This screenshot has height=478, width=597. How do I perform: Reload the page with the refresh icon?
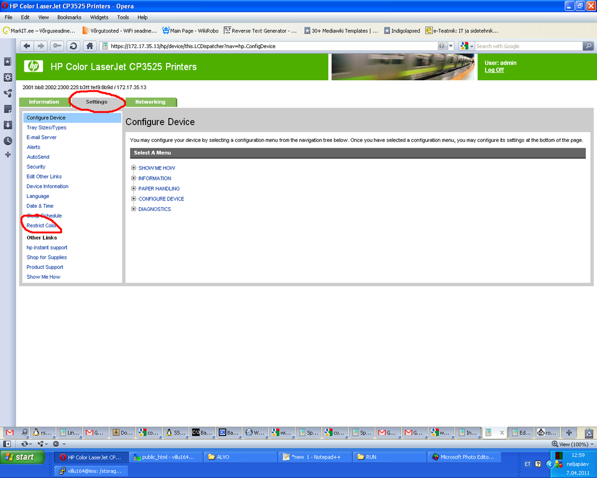(x=73, y=46)
